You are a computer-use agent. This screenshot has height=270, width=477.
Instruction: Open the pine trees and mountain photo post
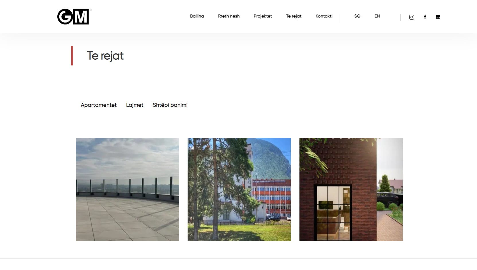tap(239, 189)
